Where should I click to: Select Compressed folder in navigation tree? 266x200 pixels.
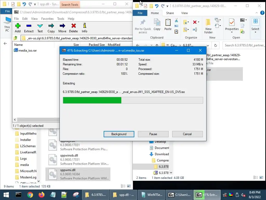tap(160, 160)
